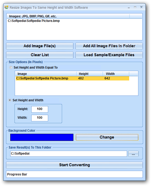This screenshot has width=151, height=186.
Task: Click the save folder path field
Action: click(x=69, y=154)
